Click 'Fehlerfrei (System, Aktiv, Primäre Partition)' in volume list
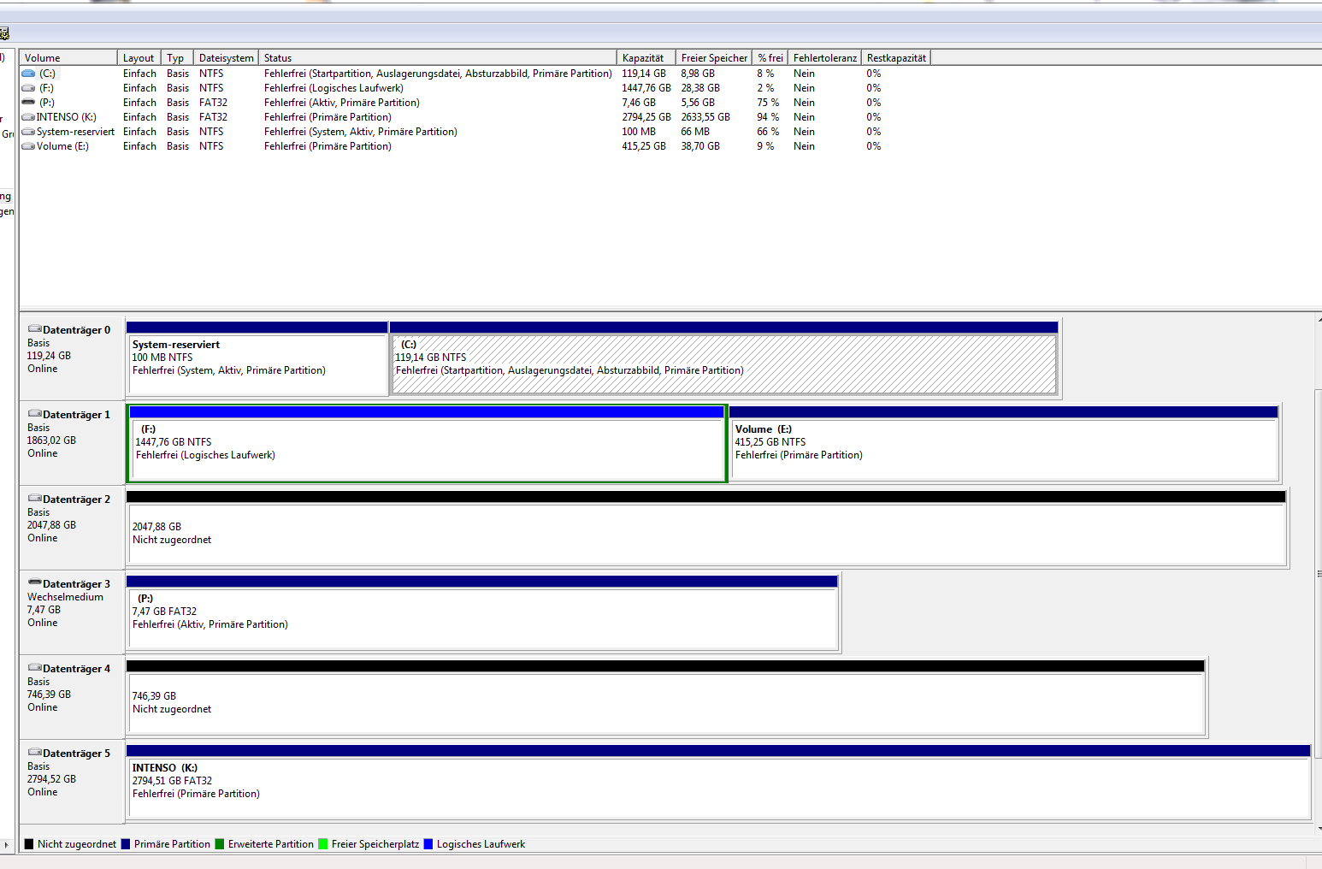Image resolution: width=1322 pixels, height=869 pixels. coord(361,132)
